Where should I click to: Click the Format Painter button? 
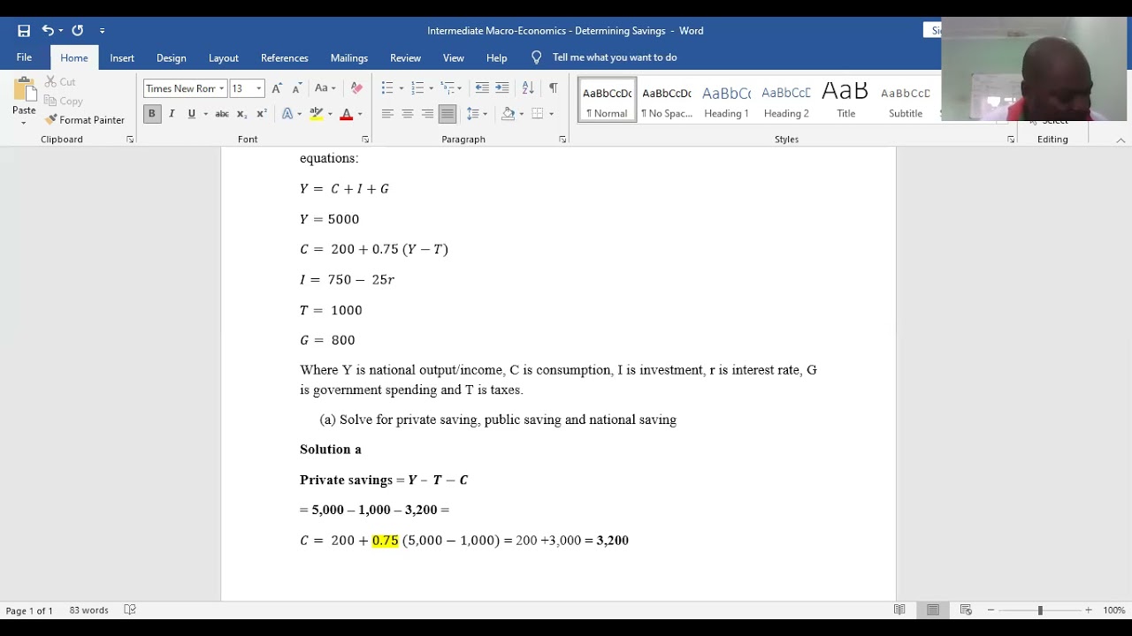[85, 120]
